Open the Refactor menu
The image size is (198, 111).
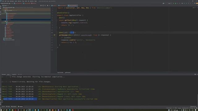tap(19, 1)
